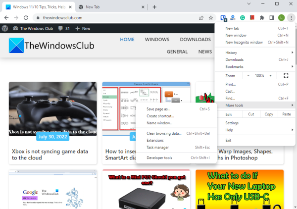Screen dimensions: 297x209
Task: Click the Grammarly green extension icon
Action: 243,18
